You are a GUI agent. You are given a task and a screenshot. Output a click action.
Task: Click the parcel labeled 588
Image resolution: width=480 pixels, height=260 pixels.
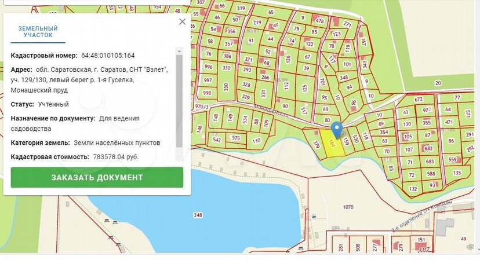click(431, 174)
